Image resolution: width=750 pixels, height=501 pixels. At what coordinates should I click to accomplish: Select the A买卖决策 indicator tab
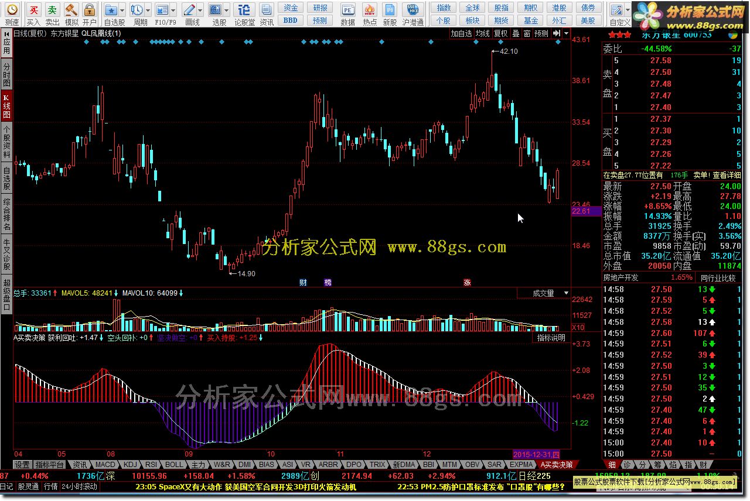tap(557, 465)
